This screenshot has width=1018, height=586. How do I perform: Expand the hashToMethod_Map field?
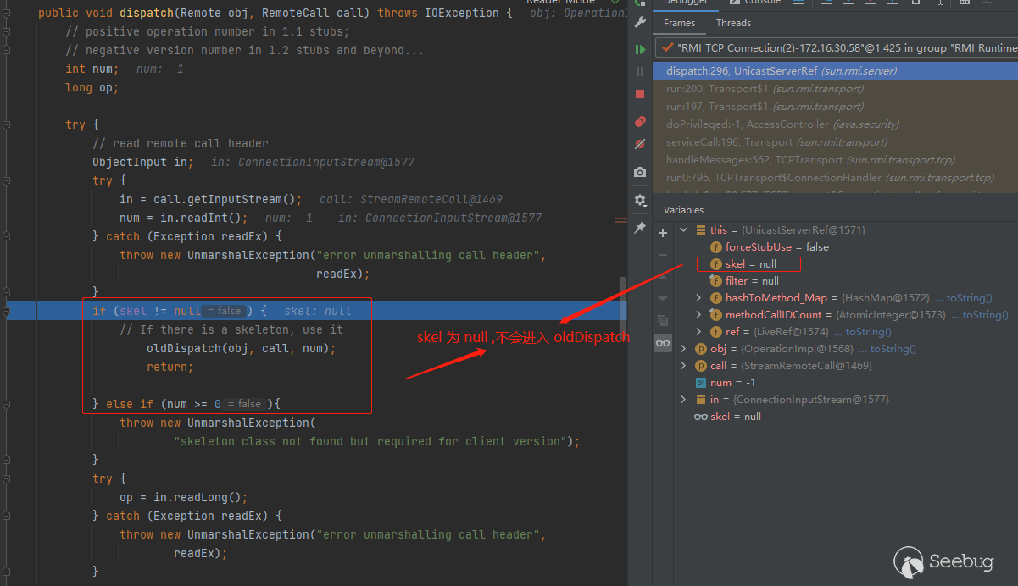pyautogui.click(x=698, y=298)
